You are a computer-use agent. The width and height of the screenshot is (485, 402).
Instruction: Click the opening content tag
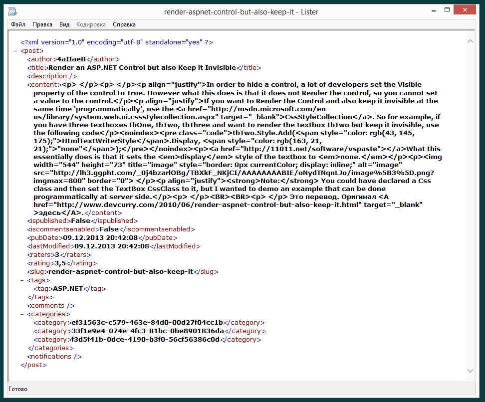(x=44, y=84)
